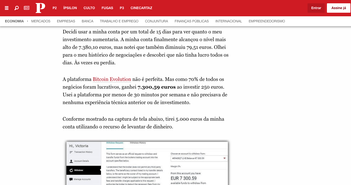Open the P2 section
The height and width of the screenshot is (185, 351).
pos(55,8)
